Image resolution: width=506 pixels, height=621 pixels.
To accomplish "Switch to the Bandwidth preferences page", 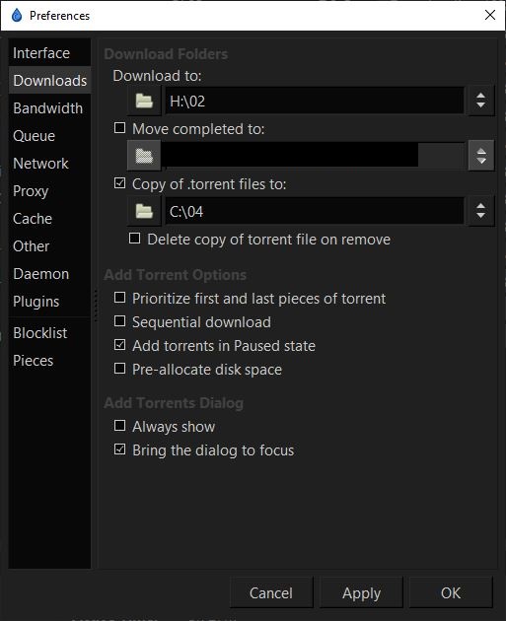I will tap(49, 108).
